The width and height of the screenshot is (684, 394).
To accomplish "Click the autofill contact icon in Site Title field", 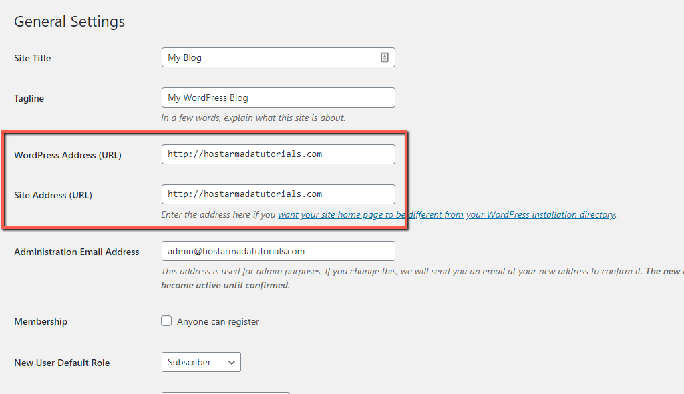I will point(384,57).
